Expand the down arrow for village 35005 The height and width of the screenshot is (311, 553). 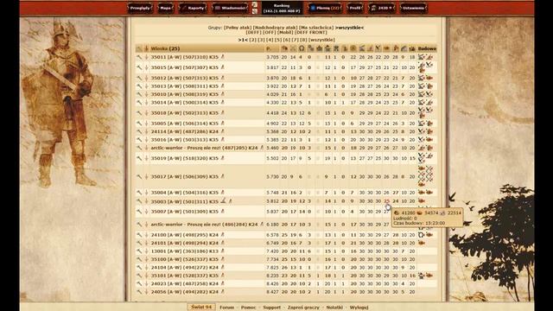146,124
